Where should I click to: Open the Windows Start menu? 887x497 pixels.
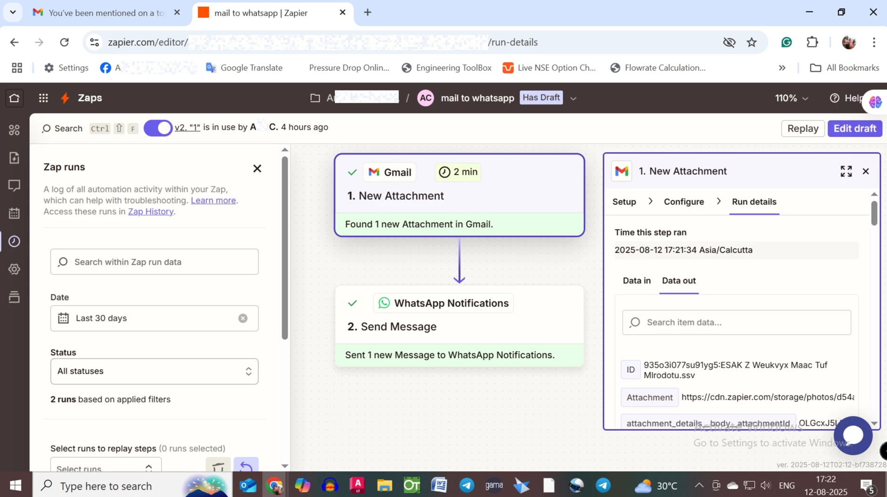pyautogui.click(x=15, y=486)
